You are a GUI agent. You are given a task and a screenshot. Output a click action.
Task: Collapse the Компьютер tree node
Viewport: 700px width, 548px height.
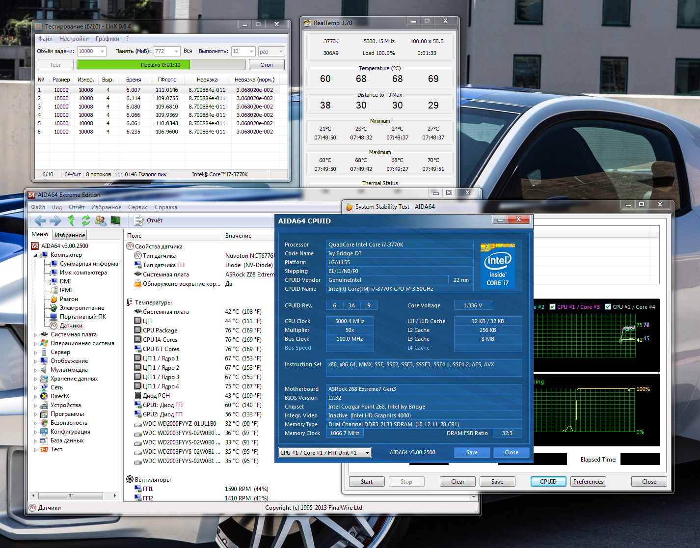click(35, 255)
